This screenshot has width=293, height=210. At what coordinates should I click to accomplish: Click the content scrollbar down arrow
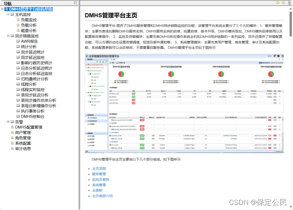(291, 207)
